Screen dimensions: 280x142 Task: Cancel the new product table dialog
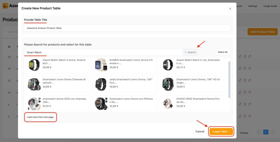[200, 131]
